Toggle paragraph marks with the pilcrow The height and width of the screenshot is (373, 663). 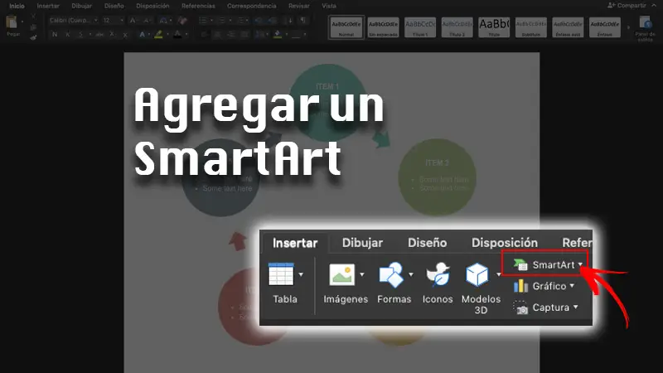303,20
